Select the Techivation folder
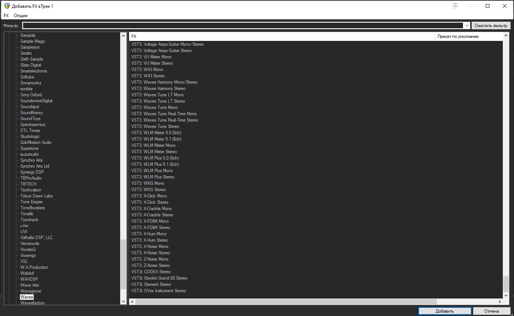514x316 pixels. [x=31, y=190]
